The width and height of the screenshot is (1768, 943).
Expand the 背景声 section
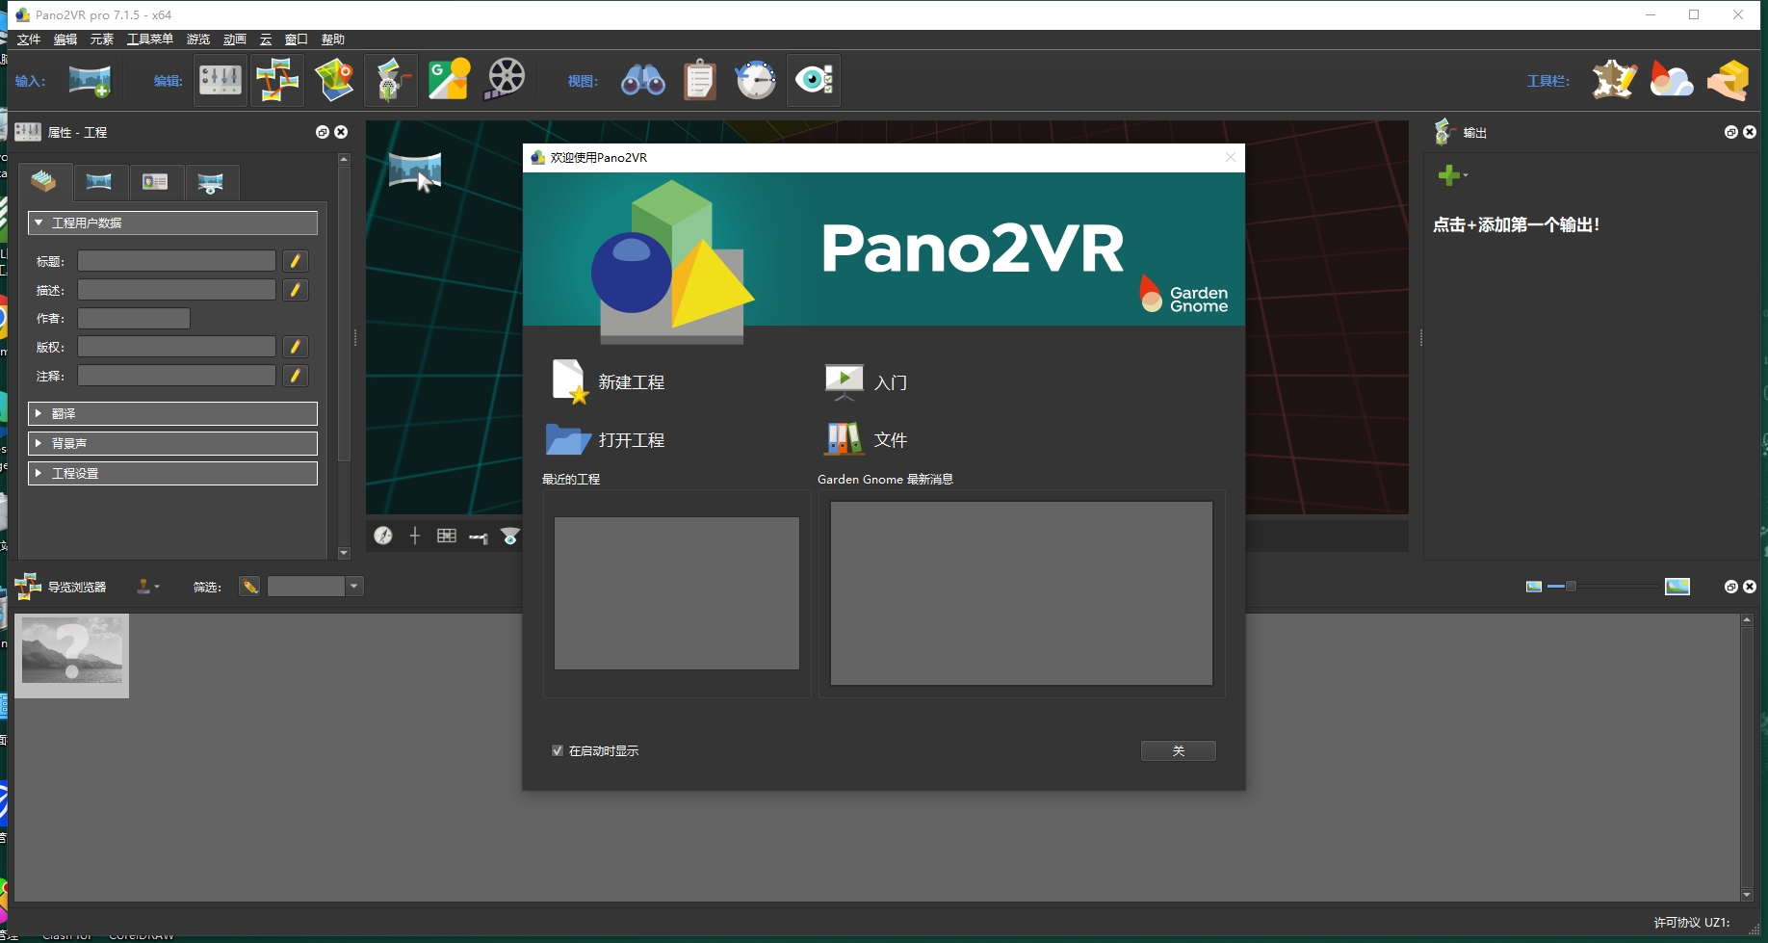coord(173,443)
